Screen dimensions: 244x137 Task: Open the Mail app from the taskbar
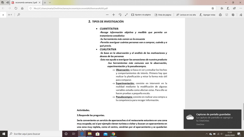(x=105, y=134)
